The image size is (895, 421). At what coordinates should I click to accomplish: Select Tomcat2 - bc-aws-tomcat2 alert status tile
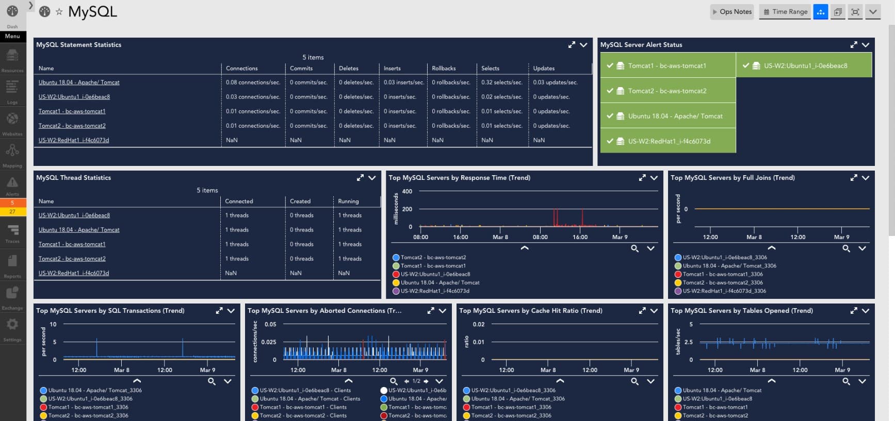668,91
